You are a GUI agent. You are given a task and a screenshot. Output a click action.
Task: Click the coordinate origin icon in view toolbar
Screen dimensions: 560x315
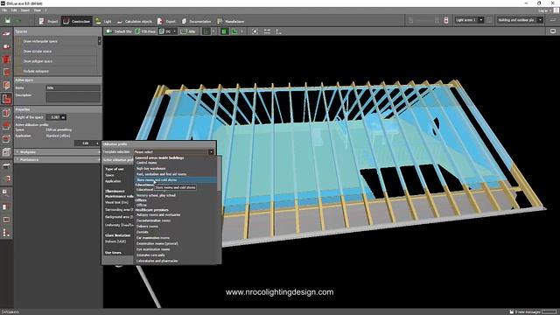click(278, 31)
